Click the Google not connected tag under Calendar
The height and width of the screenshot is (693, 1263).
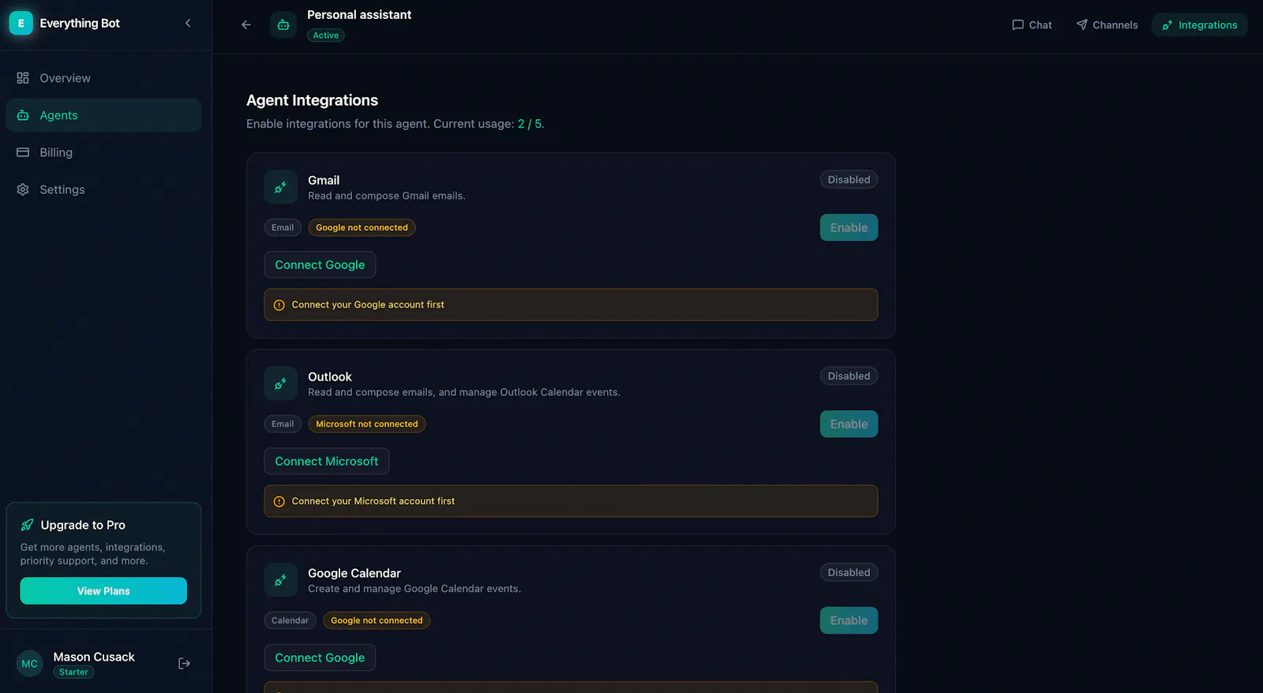[377, 620]
